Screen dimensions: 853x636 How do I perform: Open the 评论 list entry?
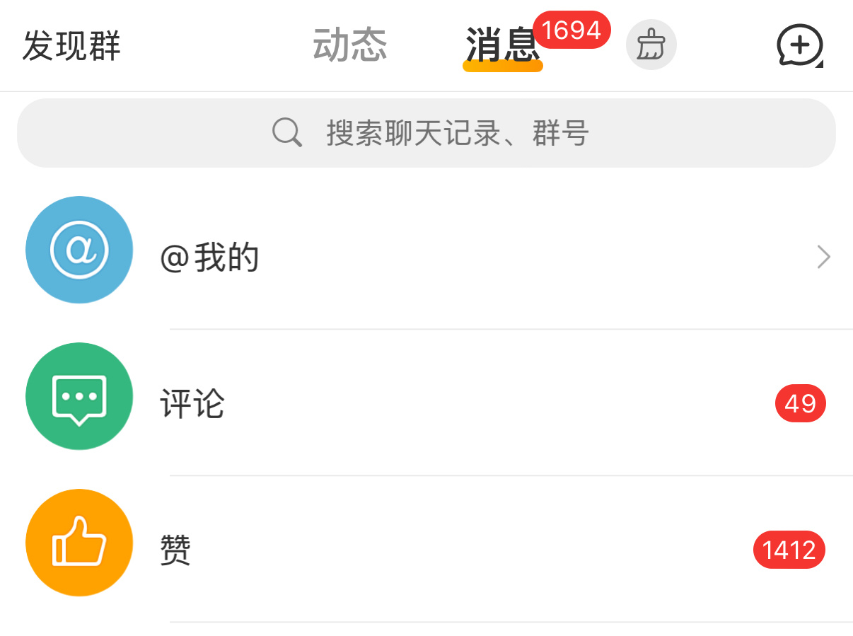[x=192, y=404]
